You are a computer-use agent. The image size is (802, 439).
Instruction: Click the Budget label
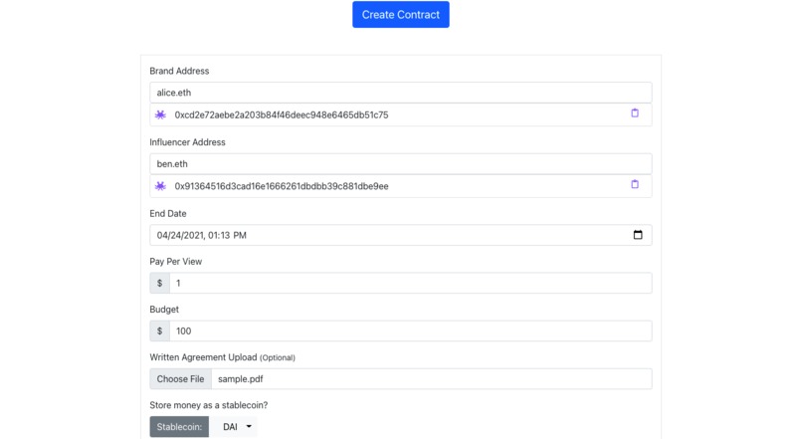click(164, 310)
